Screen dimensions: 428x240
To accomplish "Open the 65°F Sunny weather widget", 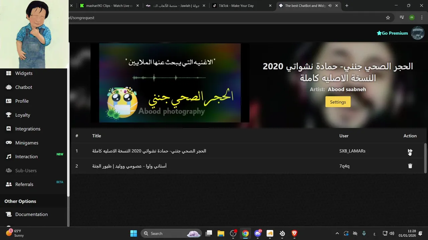I will click(x=15, y=233).
